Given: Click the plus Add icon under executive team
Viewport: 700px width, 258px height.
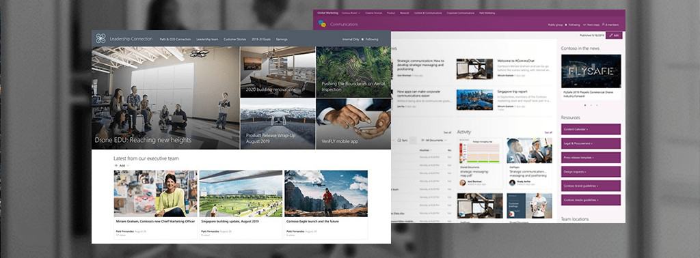Looking at the screenshot, I should tap(116, 165).
